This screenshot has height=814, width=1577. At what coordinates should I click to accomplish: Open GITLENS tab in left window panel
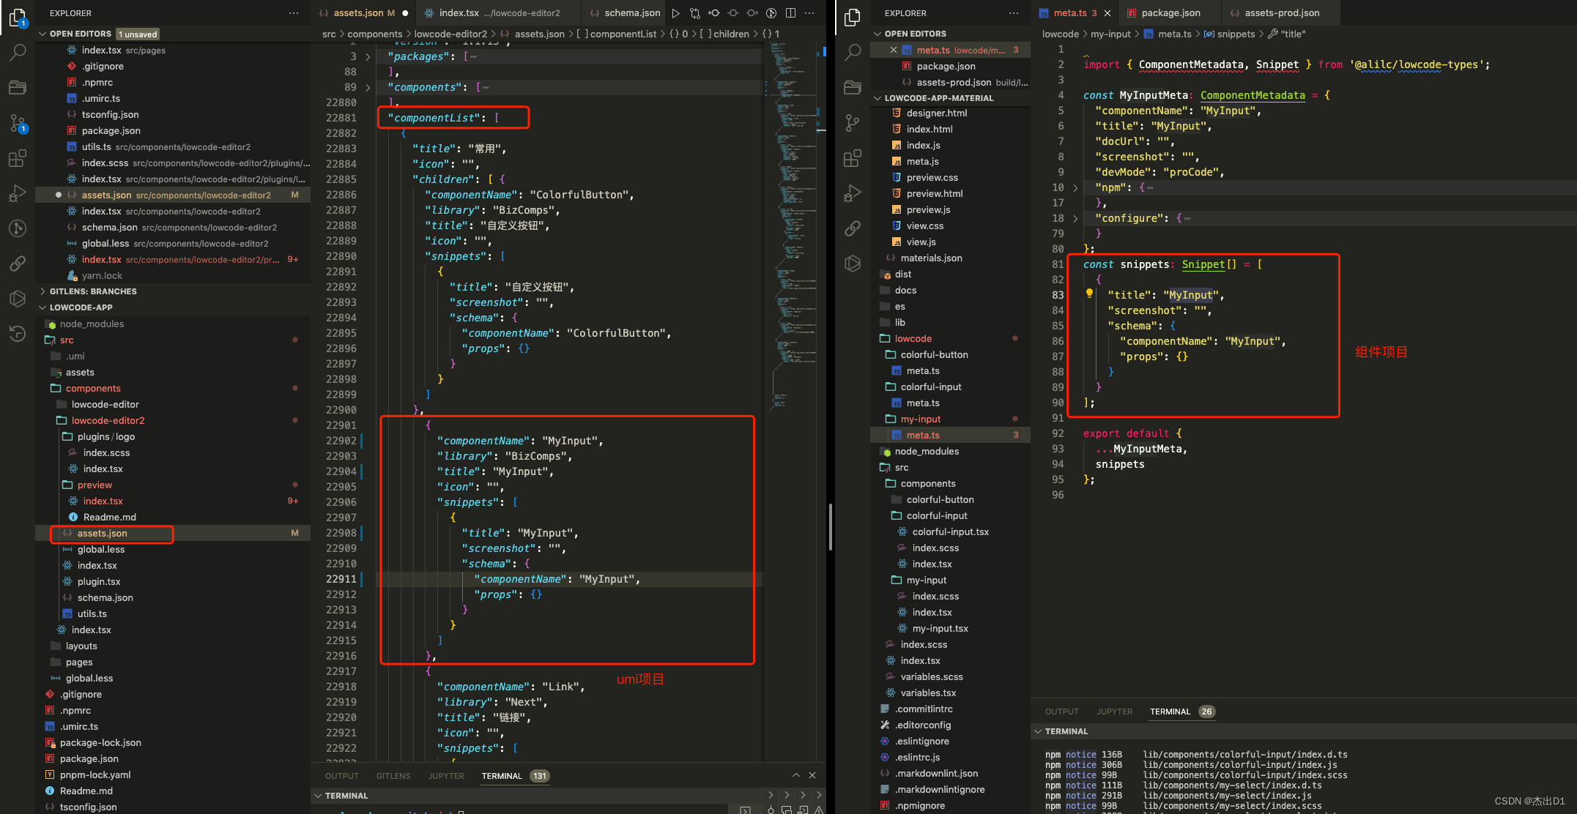tap(393, 776)
